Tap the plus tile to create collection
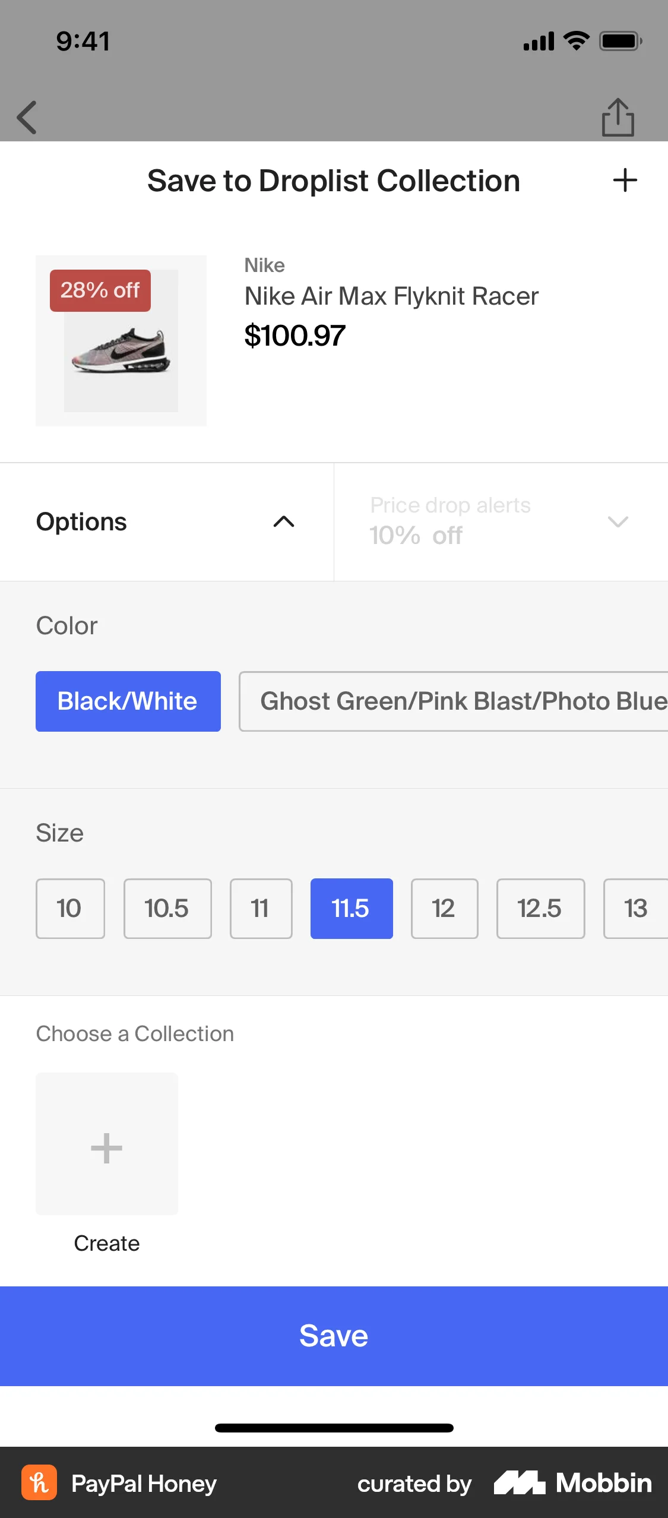This screenshot has height=1518, width=668. (x=107, y=1144)
